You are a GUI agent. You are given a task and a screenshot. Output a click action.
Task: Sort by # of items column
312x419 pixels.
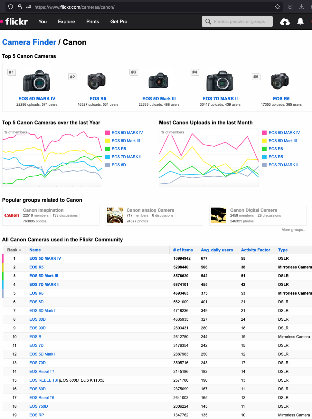[183, 250]
